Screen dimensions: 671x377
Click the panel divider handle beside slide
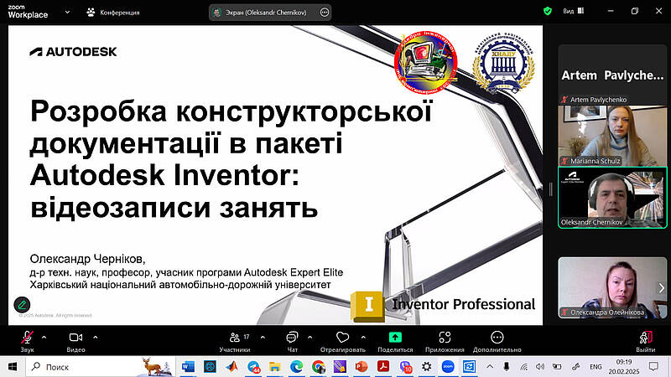click(551, 189)
